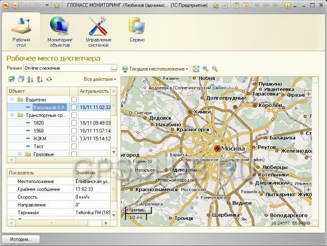327x246 pixels.
Task: Open the Управление системой section
Action: pyautogui.click(x=98, y=32)
